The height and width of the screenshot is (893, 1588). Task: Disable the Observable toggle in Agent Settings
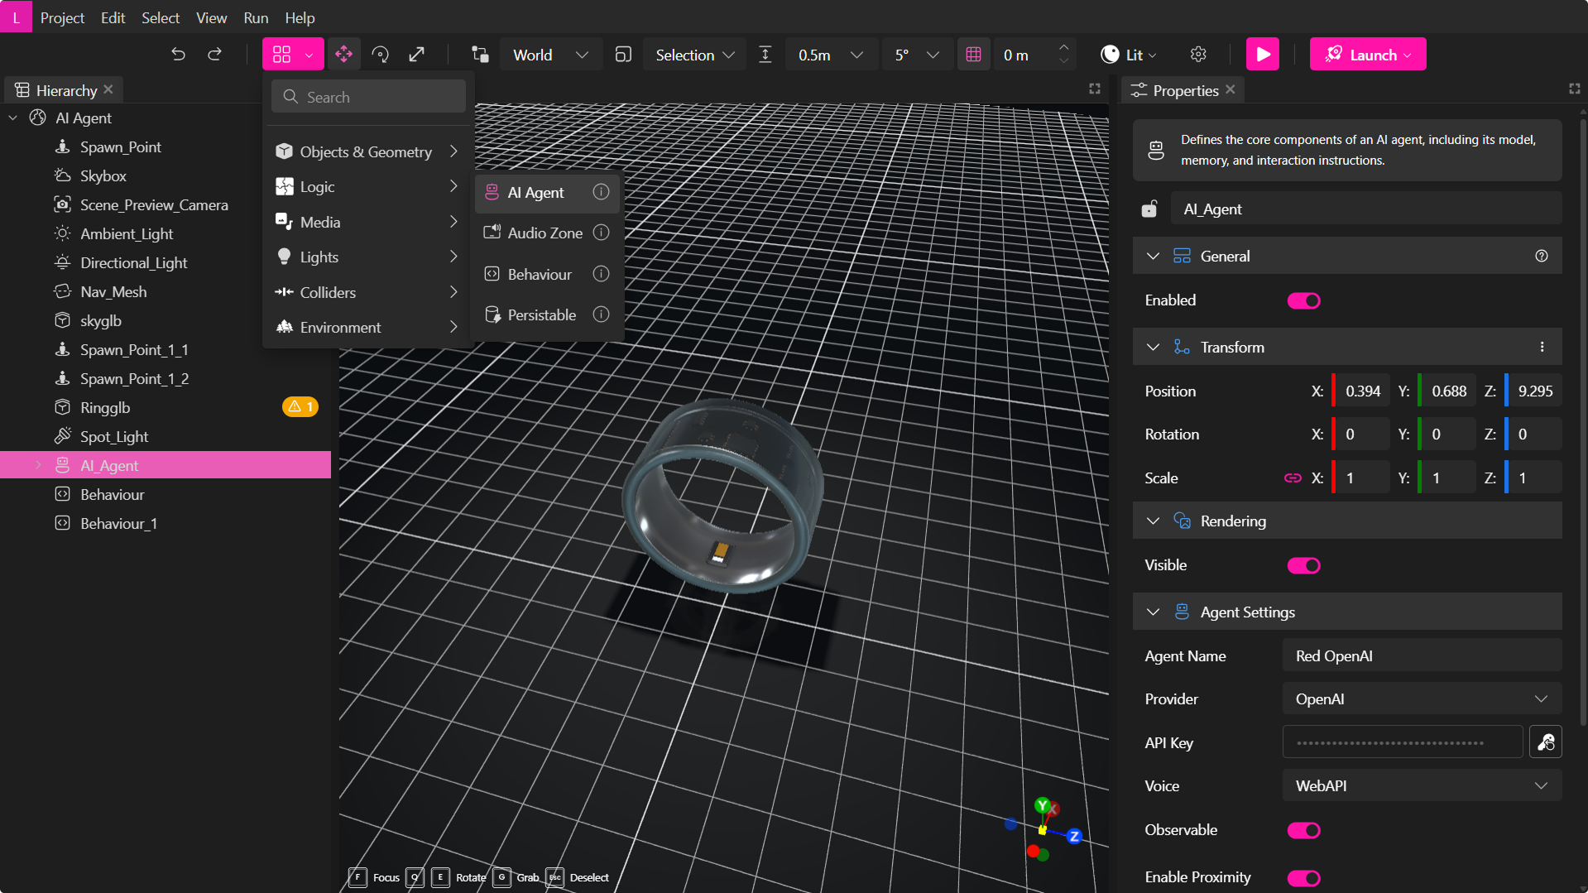pos(1303,829)
